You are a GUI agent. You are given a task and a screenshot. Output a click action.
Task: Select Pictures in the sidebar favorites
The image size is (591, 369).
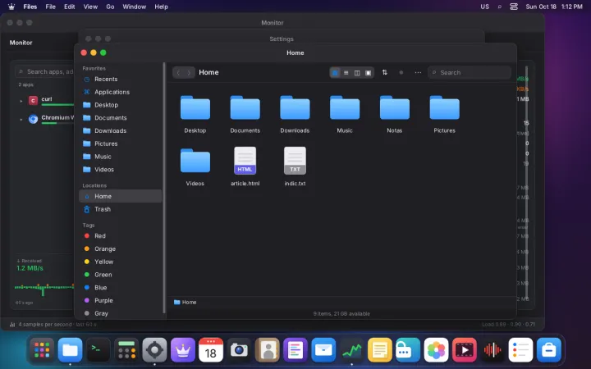pyautogui.click(x=120, y=143)
